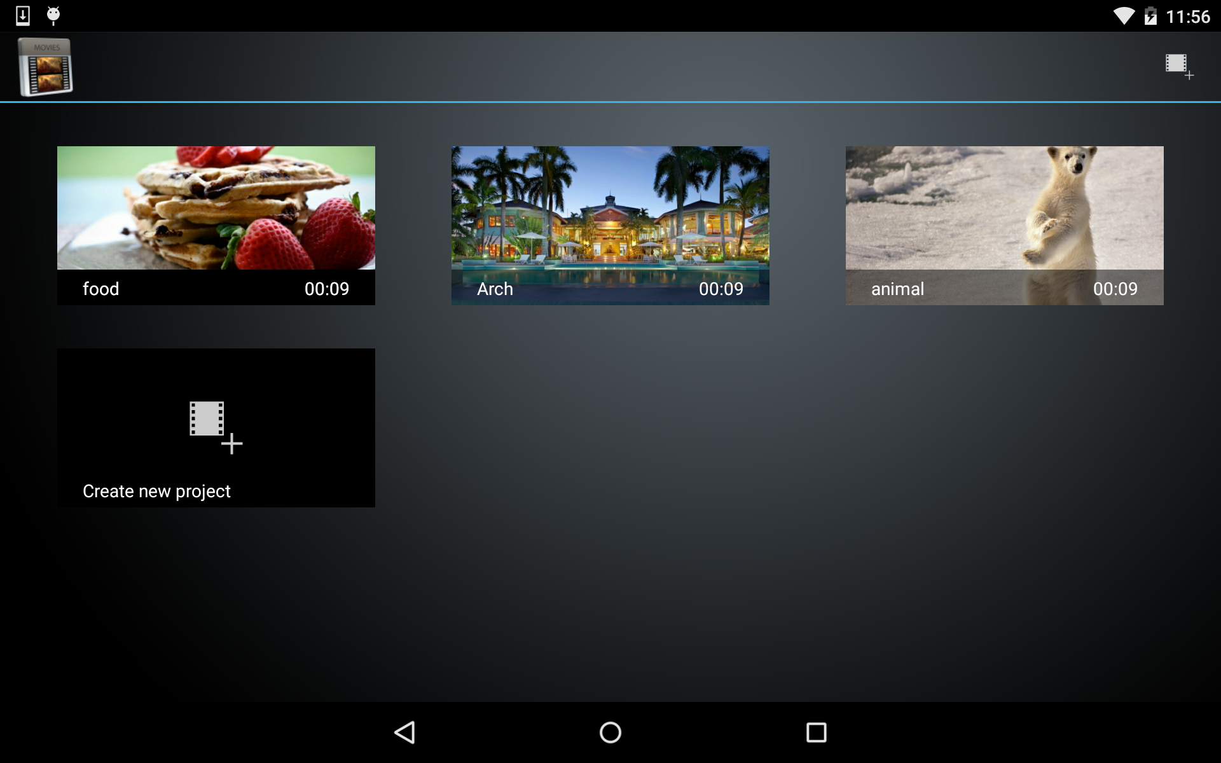
Task: Tap the download notification icon
Action: [23, 16]
